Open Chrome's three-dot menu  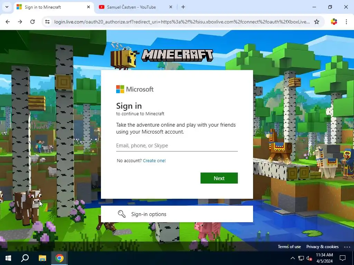click(346, 22)
